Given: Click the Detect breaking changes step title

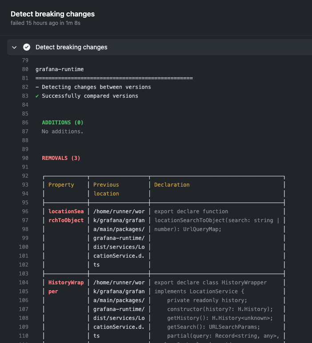Looking at the screenshot, I should (71, 47).
